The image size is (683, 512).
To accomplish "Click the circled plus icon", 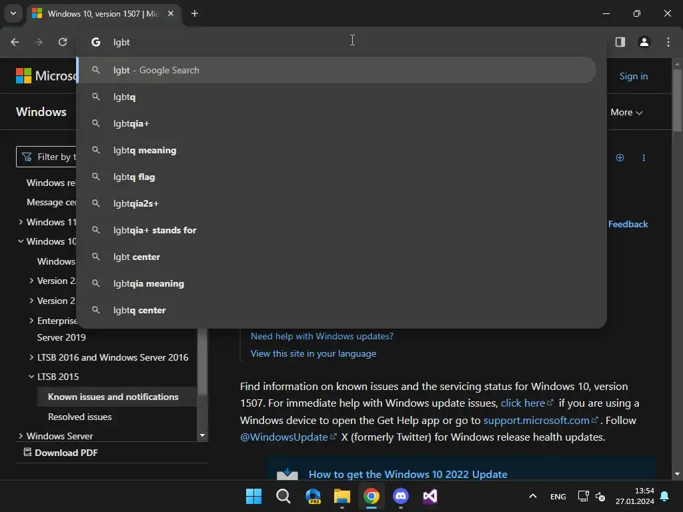I will 620,157.
